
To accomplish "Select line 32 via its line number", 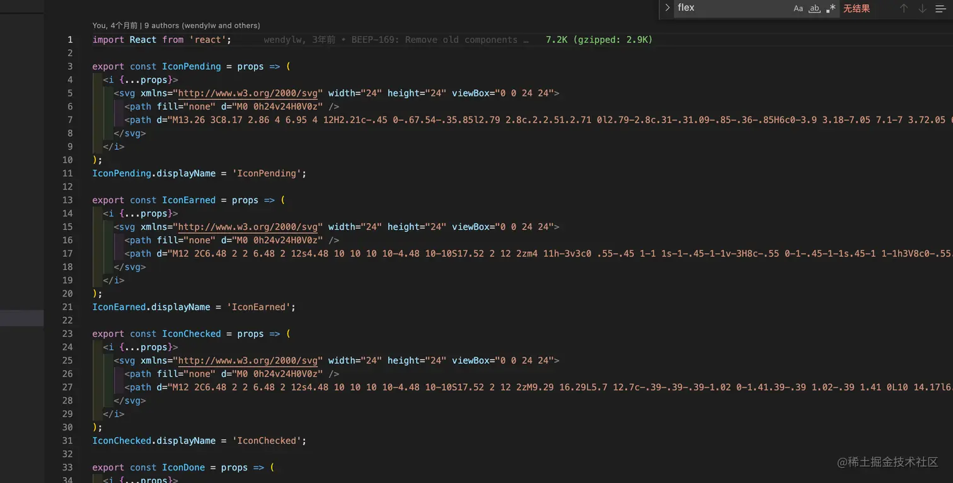I will pyautogui.click(x=67, y=454).
